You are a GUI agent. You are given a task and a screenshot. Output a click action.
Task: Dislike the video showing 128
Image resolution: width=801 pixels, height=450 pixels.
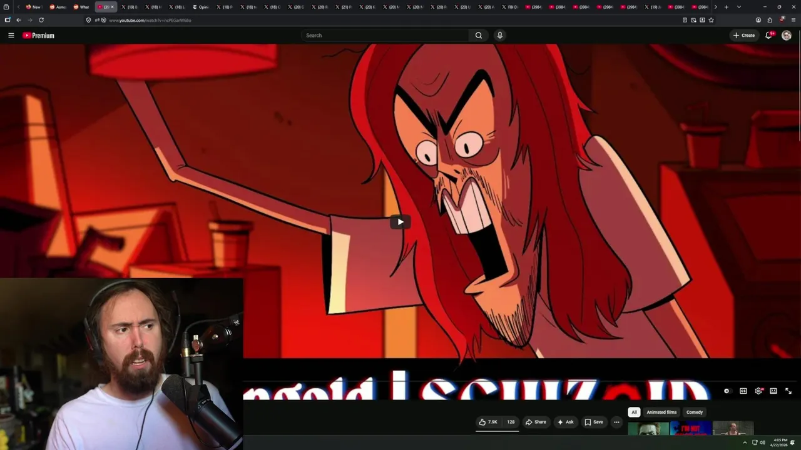coord(511,422)
